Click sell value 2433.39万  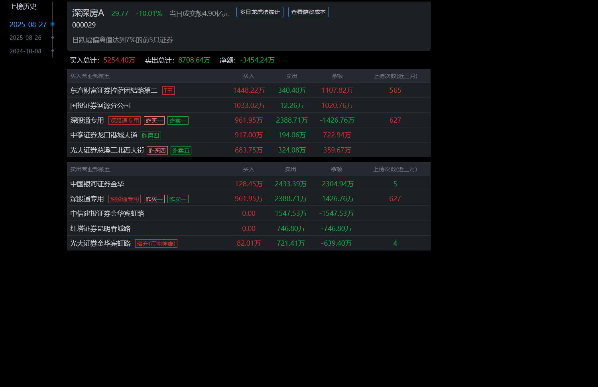click(291, 184)
